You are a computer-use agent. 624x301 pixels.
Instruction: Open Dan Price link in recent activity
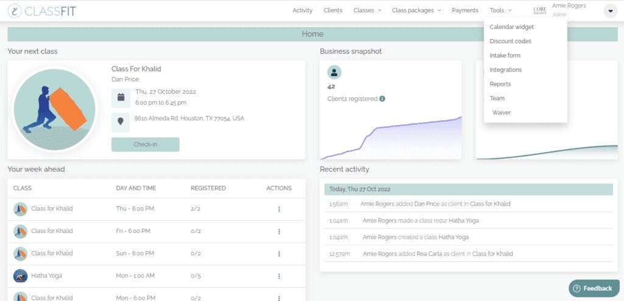[x=427, y=204]
